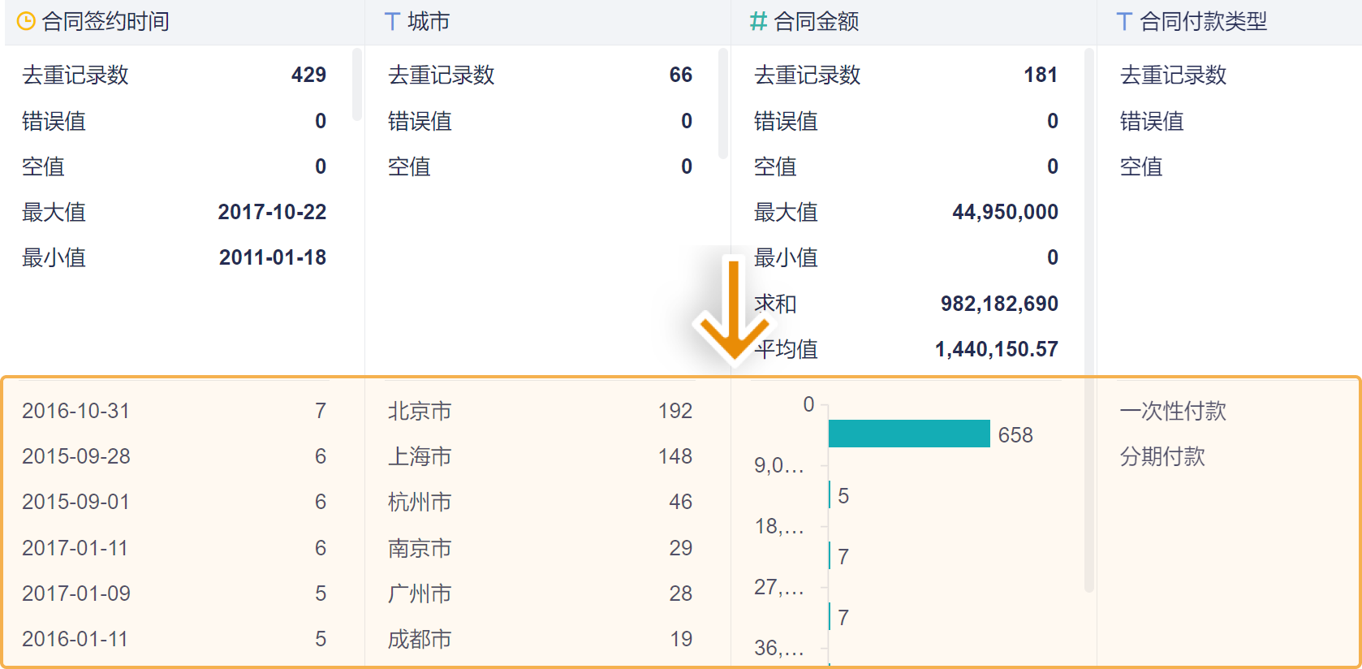
Task: Select the 合同付款类型 column header
Action: coord(1203,22)
